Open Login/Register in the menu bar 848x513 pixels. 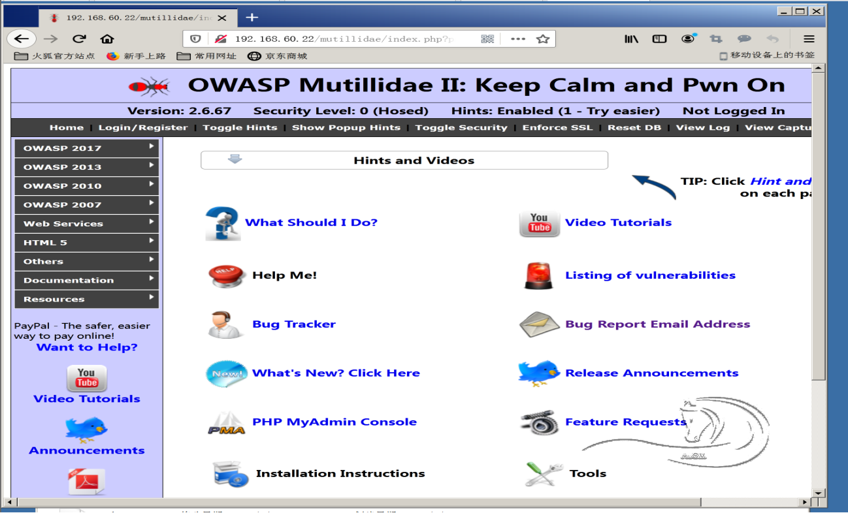(143, 128)
